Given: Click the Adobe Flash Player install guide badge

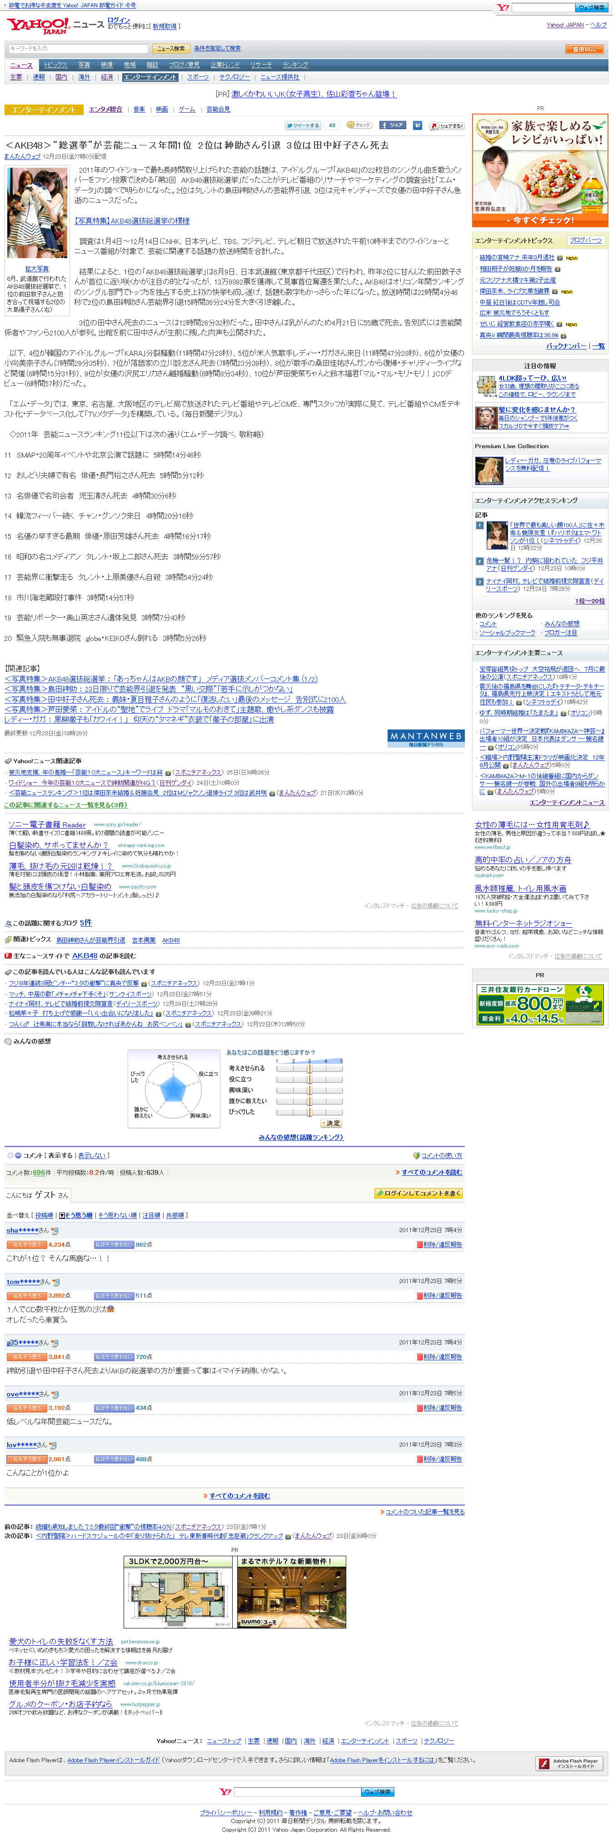Looking at the screenshot, I should (x=568, y=1763).
